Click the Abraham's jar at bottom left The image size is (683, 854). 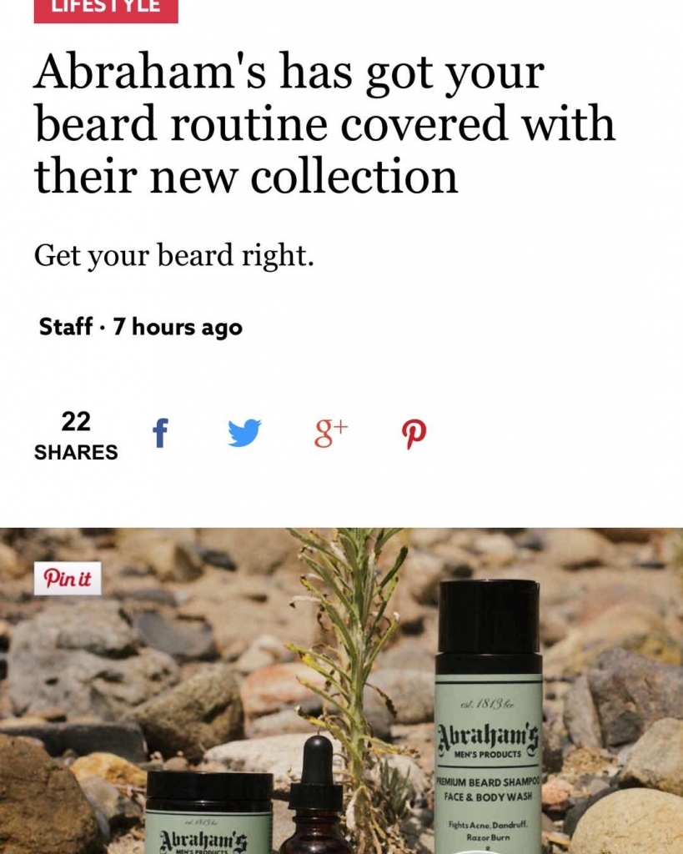point(209,812)
